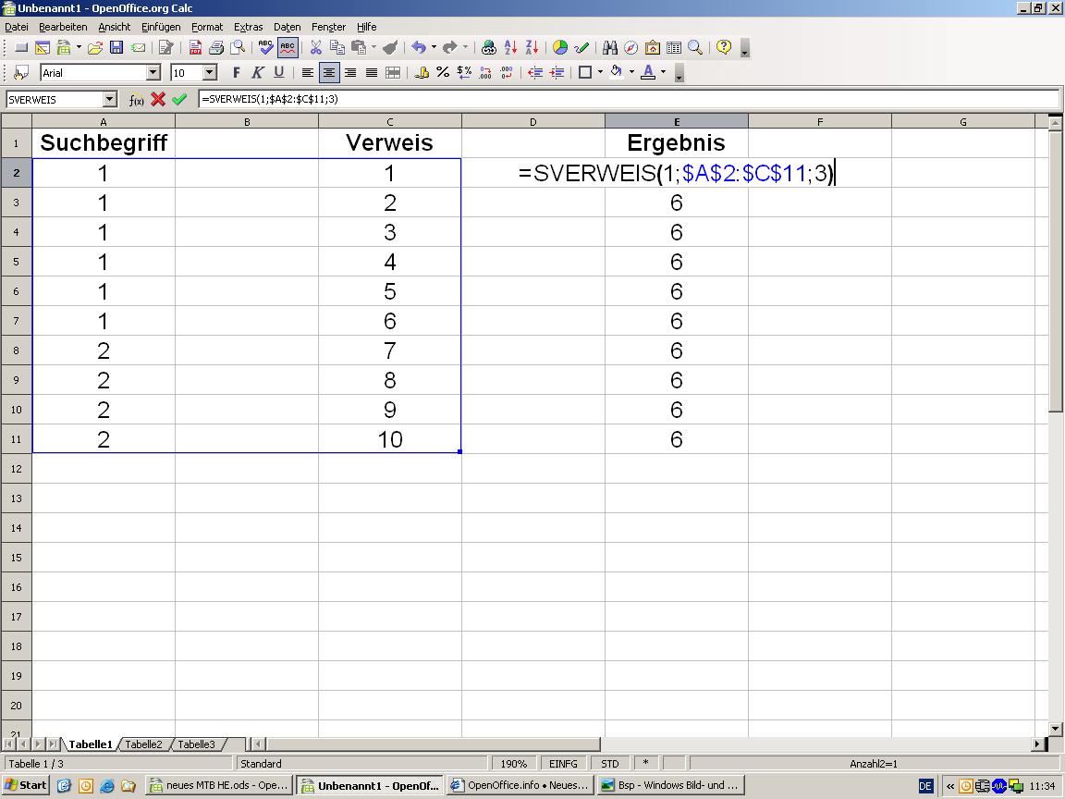Toggle AutoSpellcheck on the toolbar
The height and width of the screenshot is (799, 1065).
tap(288, 48)
